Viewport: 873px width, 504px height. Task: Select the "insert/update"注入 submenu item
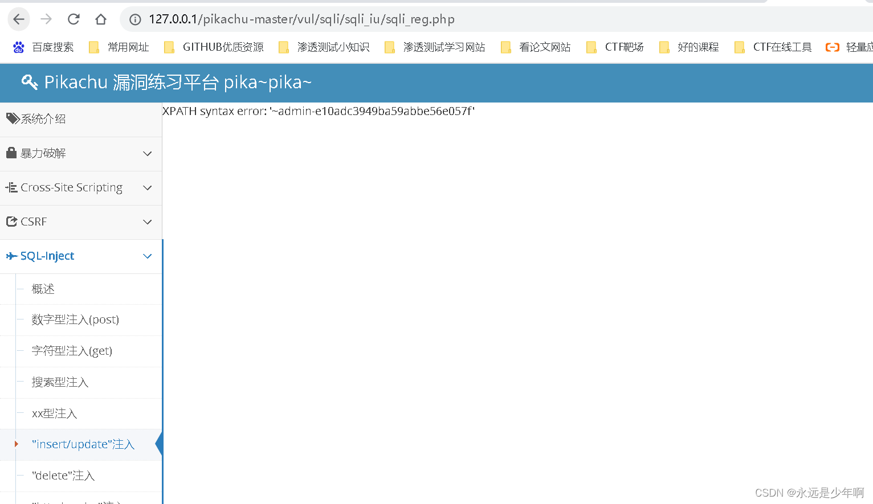tap(81, 445)
